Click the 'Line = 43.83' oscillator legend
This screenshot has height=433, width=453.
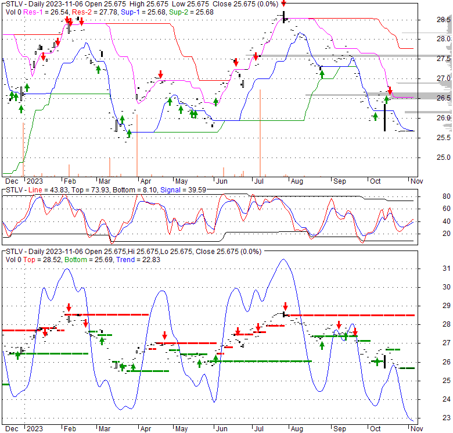48,190
